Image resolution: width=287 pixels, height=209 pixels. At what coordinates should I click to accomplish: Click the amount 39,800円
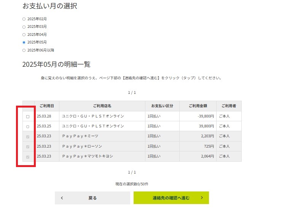(206, 126)
